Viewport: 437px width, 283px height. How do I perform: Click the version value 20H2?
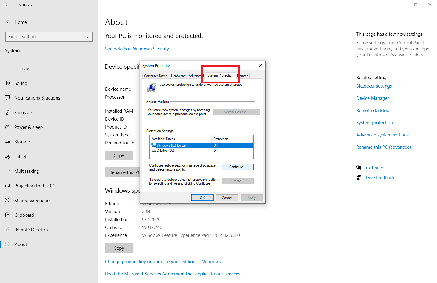click(147, 212)
